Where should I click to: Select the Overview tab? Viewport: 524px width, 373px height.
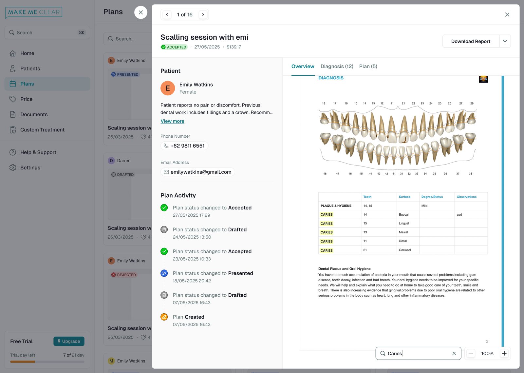tap(303, 66)
